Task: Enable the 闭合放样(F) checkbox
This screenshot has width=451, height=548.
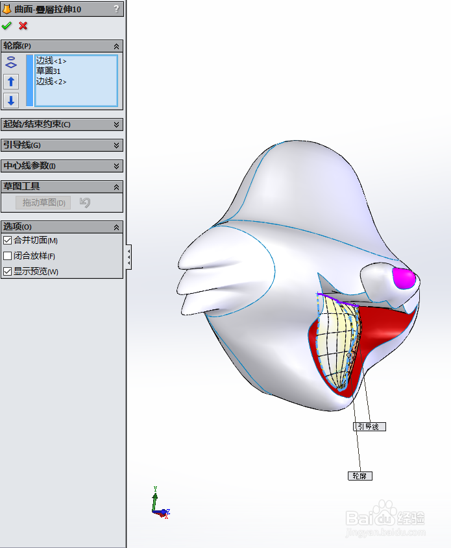Action: point(7,256)
